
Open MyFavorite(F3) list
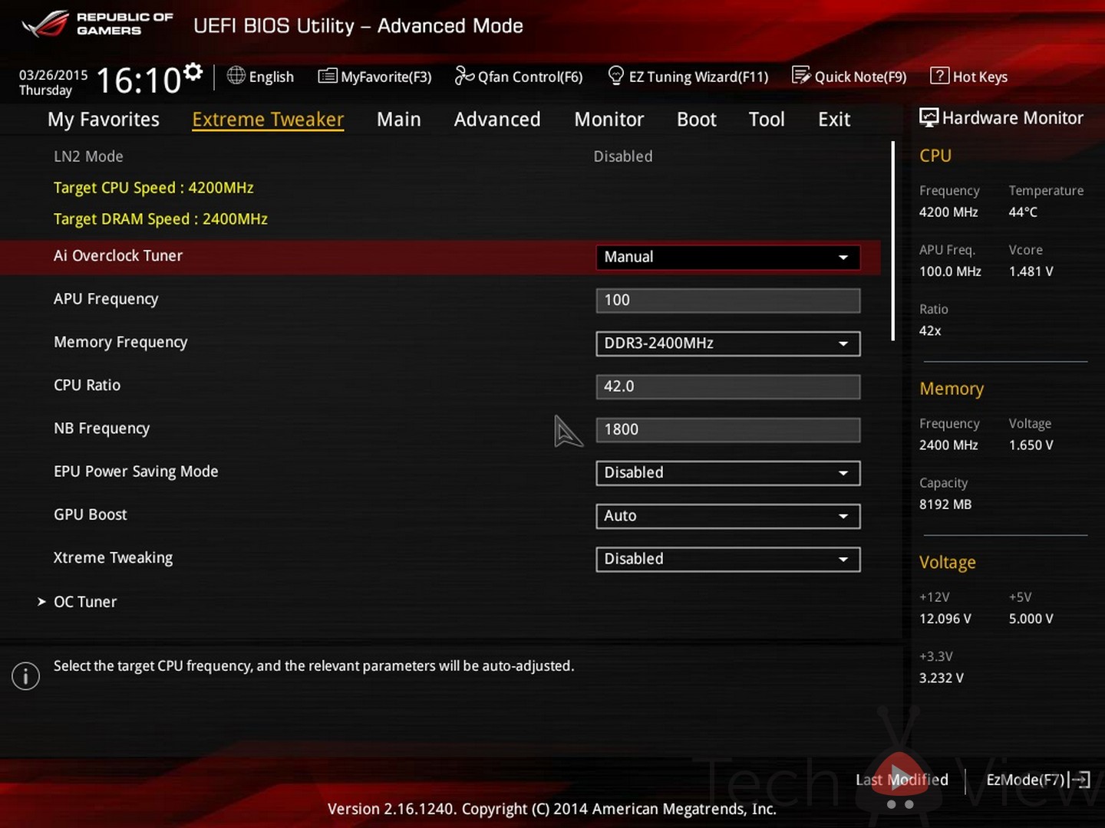[374, 76]
